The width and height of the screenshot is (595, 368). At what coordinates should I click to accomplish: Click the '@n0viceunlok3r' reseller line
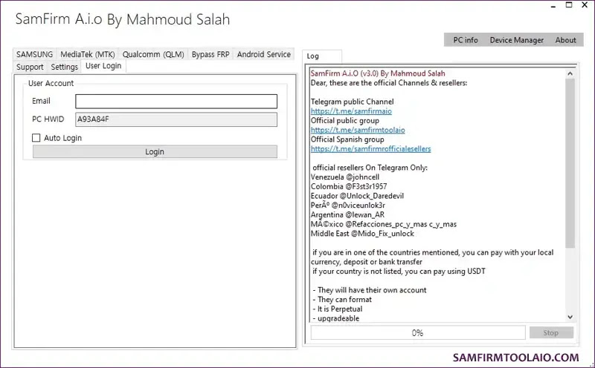coord(348,206)
